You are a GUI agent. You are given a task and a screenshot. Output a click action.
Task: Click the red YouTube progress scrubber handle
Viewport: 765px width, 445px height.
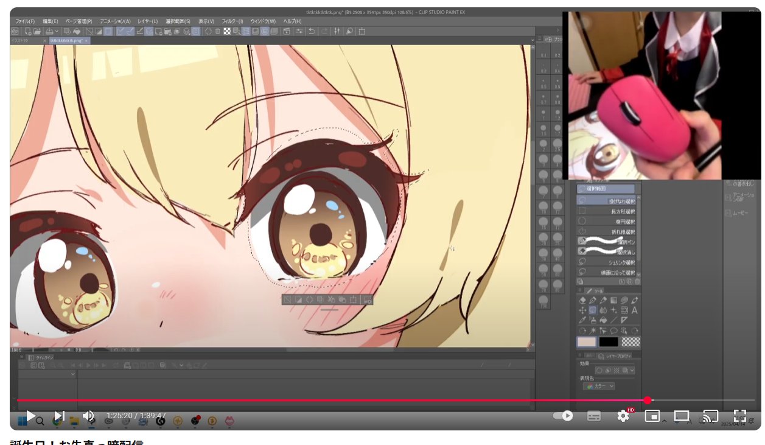coord(648,400)
